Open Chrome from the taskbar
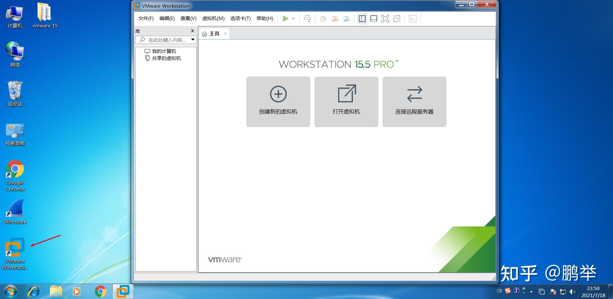The width and height of the screenshot is (613, 299). click(x=100, y=292)
